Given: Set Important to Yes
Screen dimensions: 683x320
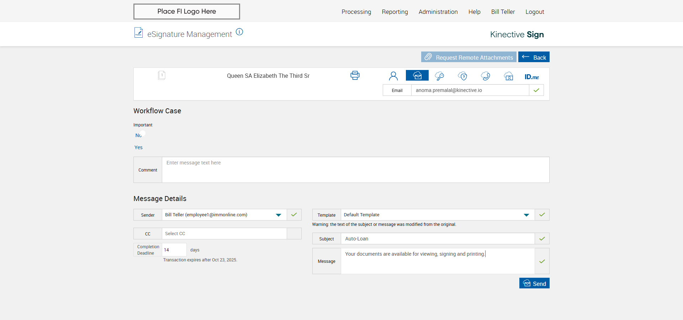Looking at the screenshot, I should pyautogui.click(x=138, y=147).
